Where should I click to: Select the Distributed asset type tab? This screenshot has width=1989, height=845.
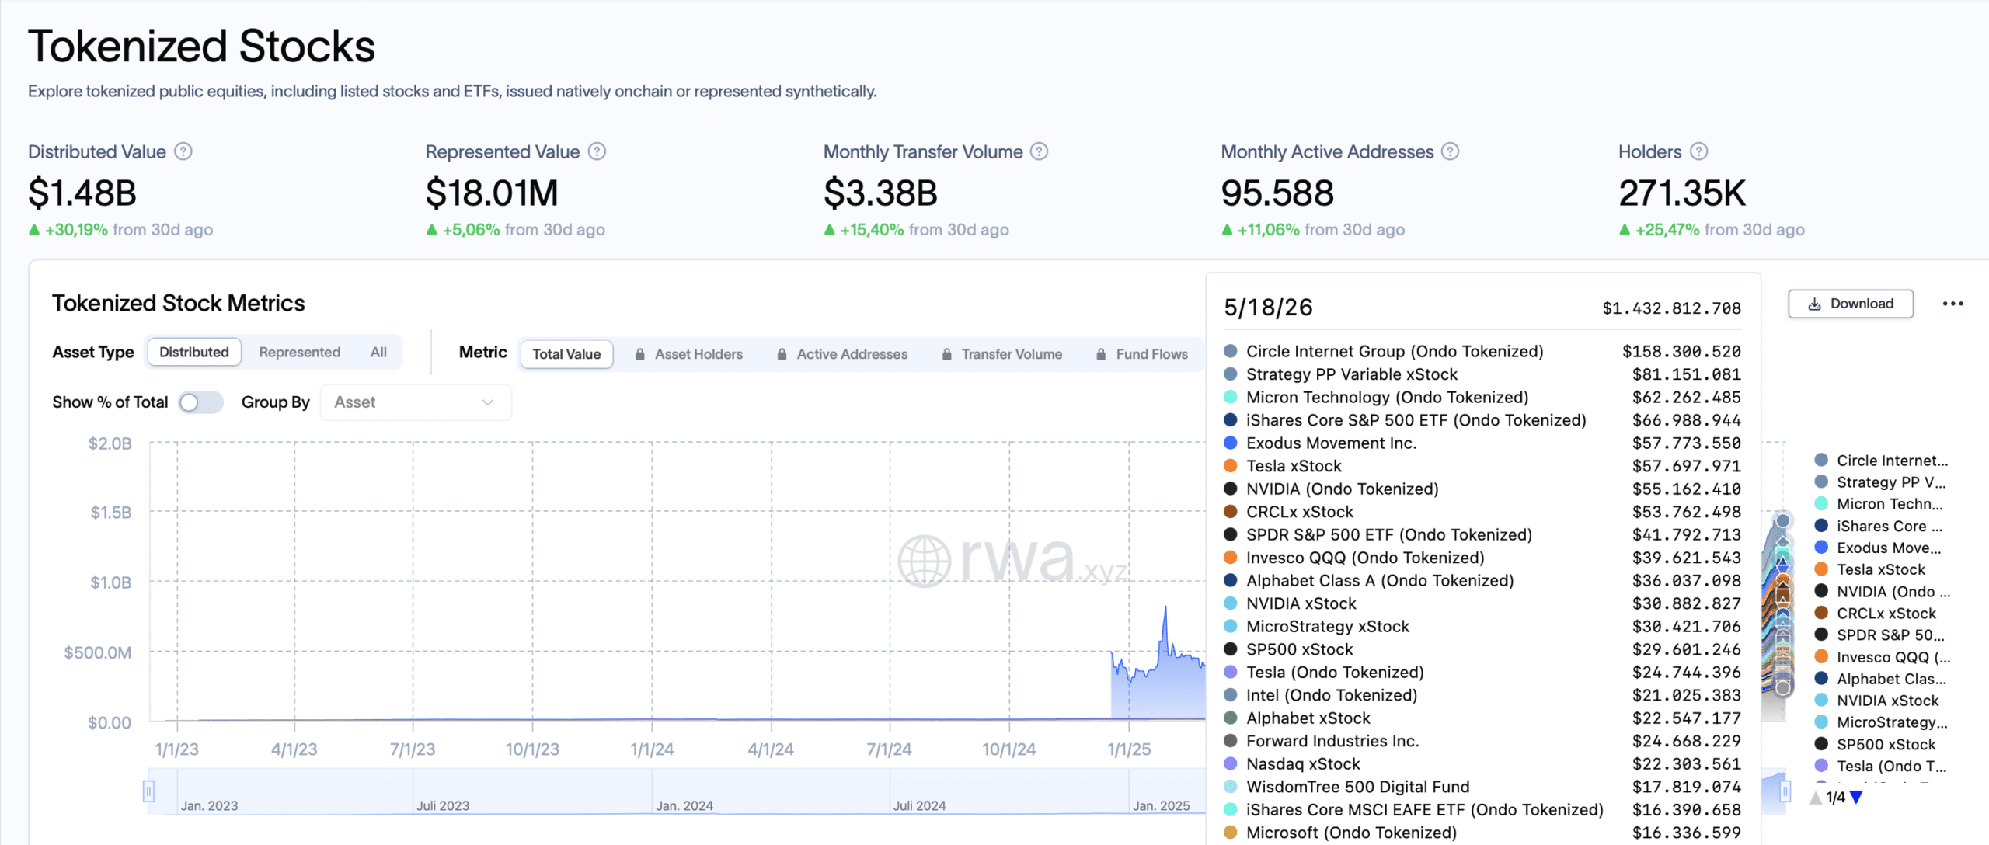pyautogui.click(x=194, y=352)
